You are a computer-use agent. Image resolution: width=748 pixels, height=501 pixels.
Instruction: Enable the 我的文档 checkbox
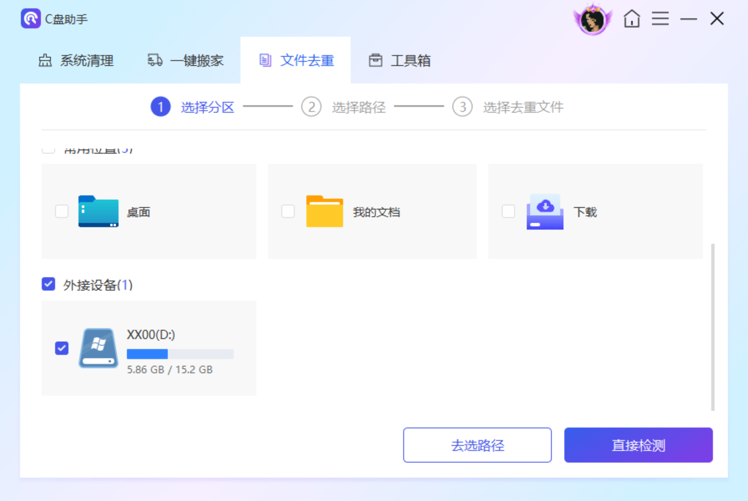pos(288,212)
